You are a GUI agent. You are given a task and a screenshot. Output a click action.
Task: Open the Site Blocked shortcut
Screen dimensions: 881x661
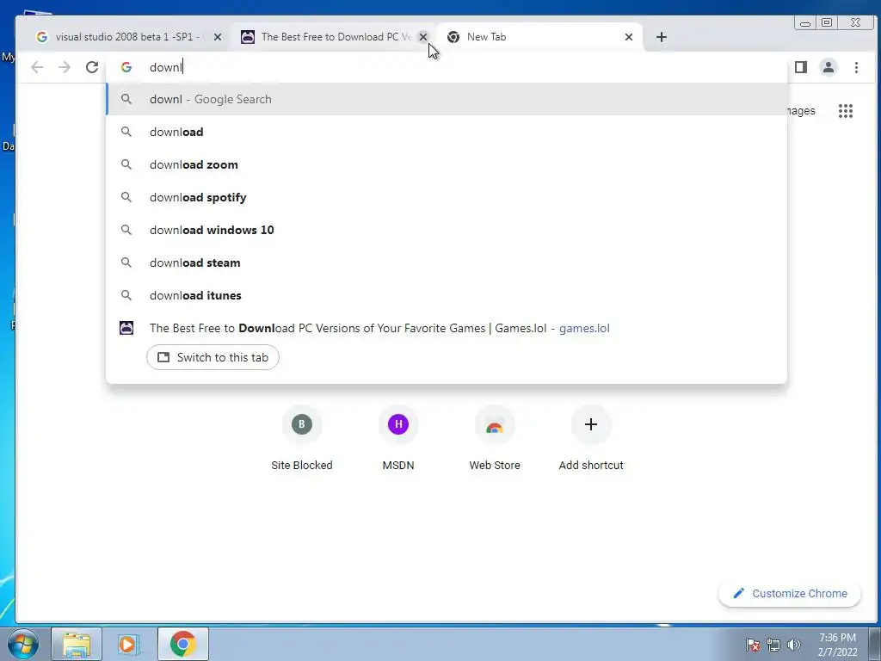302,438
